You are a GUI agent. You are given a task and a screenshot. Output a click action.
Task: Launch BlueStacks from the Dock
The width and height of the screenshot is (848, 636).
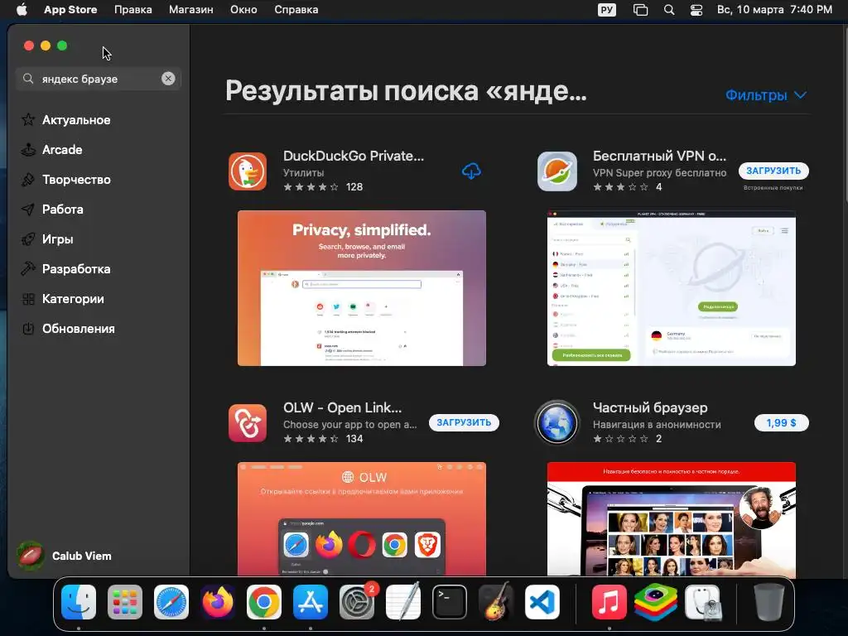click(656, 602)
